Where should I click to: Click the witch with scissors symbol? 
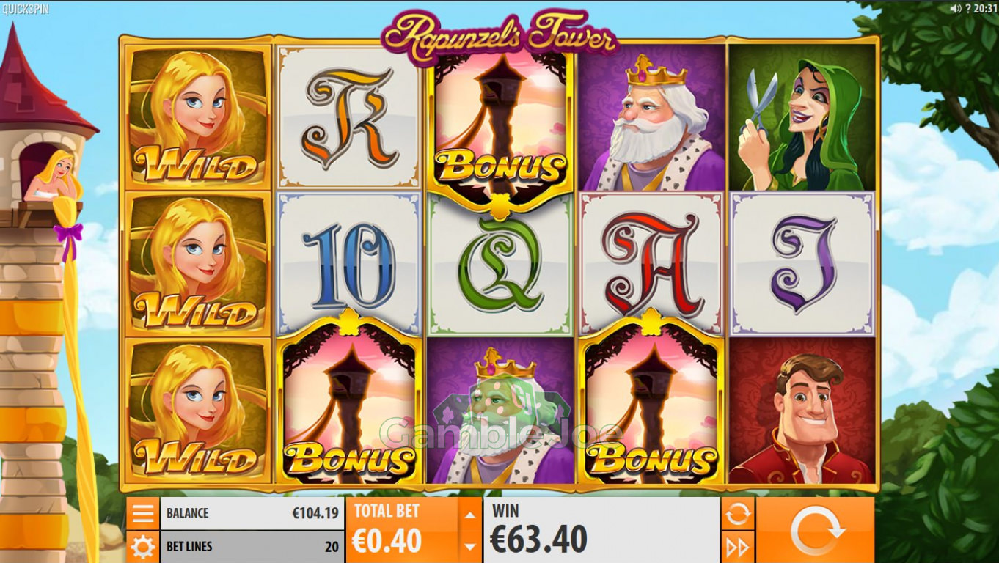(x=802, y=117)
